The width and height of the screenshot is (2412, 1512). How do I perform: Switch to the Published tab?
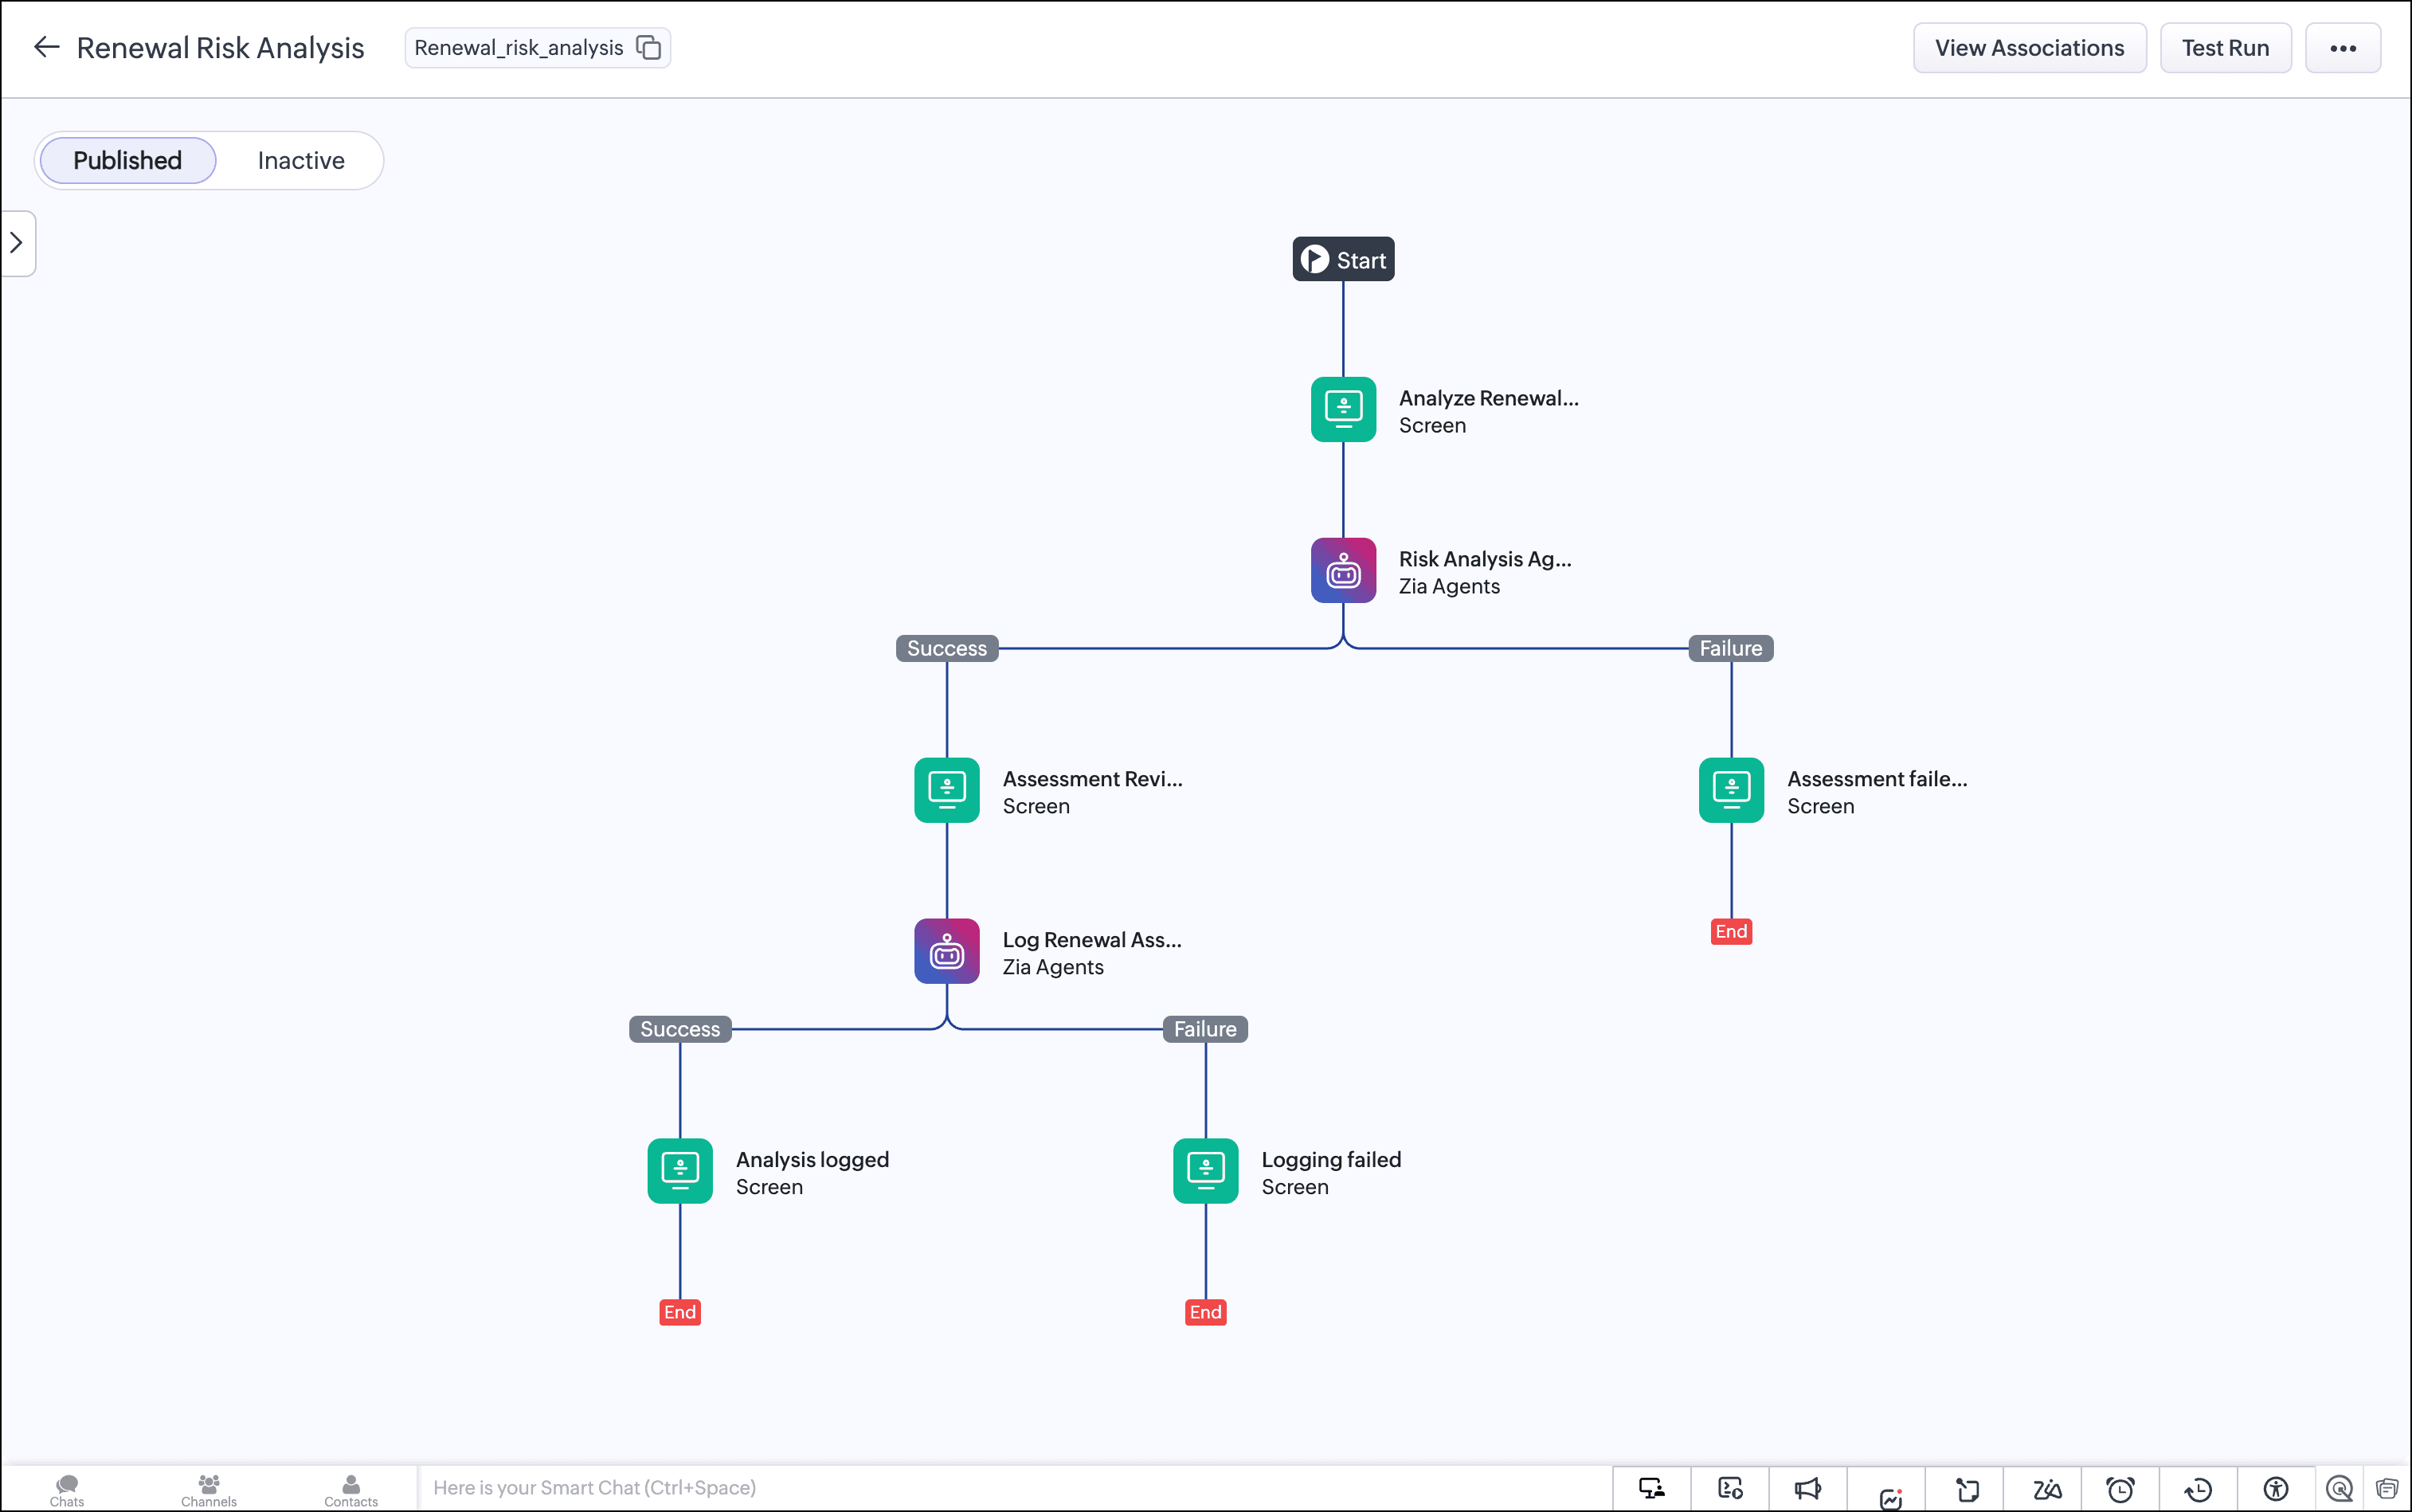pyautogui.click(x=128, y=160)
